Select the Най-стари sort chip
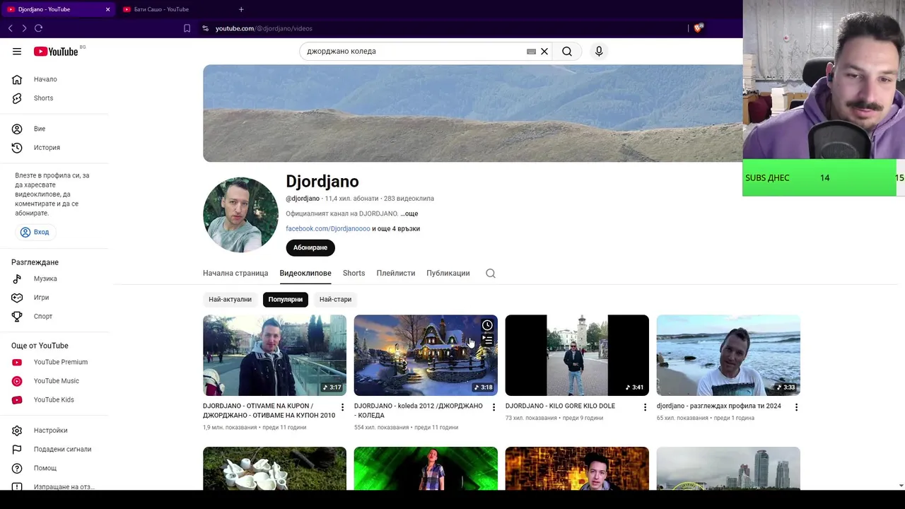 click(x=335, y=299)
